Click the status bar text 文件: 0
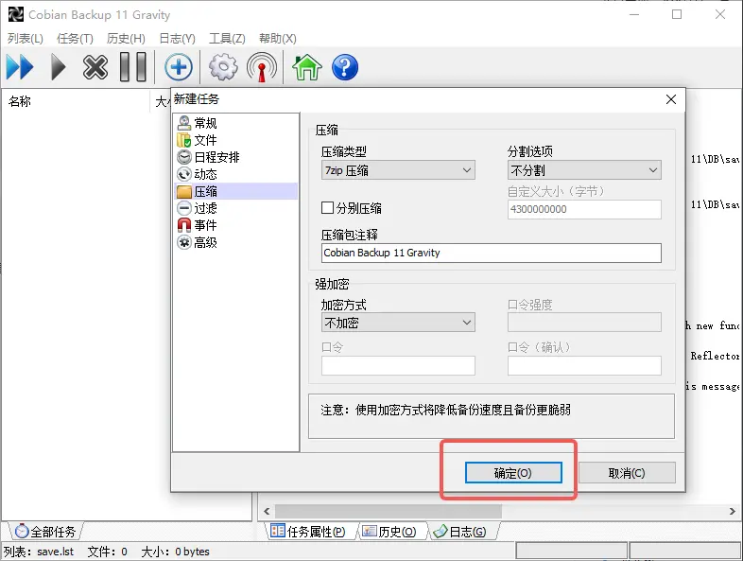This screenshot has width=743, height=561. (107, 552)
